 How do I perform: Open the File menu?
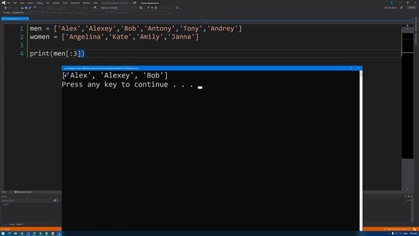[x=9, y=3]
